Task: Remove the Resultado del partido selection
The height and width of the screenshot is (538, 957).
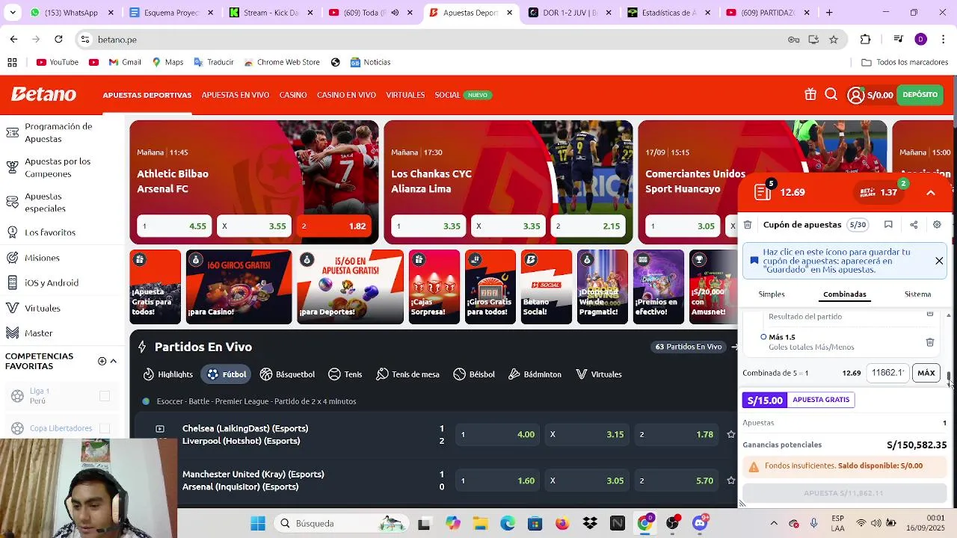Action: pyautogui.click(x=930, y=314)
